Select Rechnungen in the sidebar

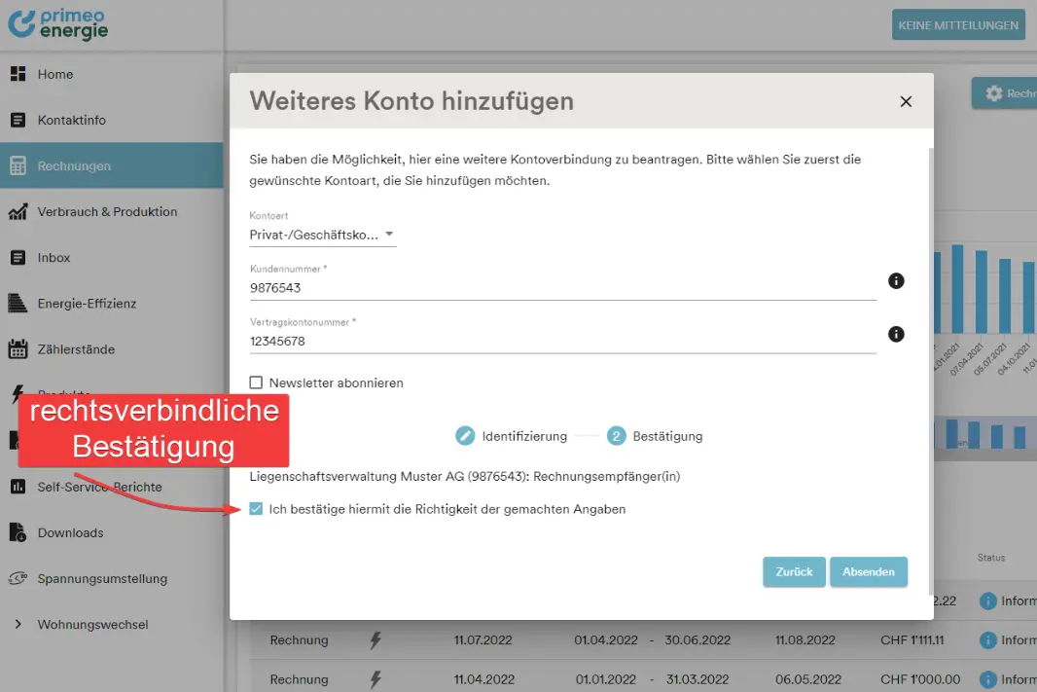click(x=74, y=166)
